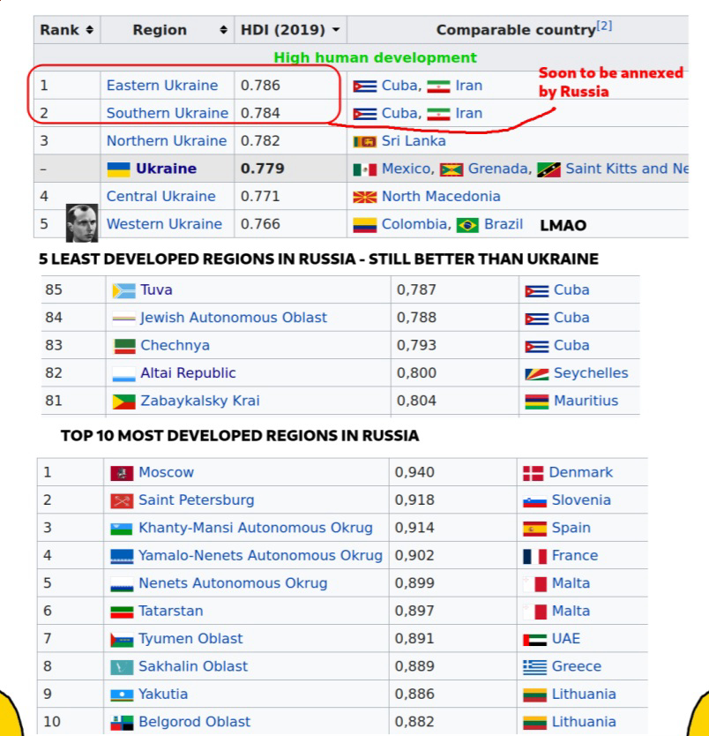Screen dimensions: 709x736
Task: Click the Colombia flag icon
Action: [365, 225]
